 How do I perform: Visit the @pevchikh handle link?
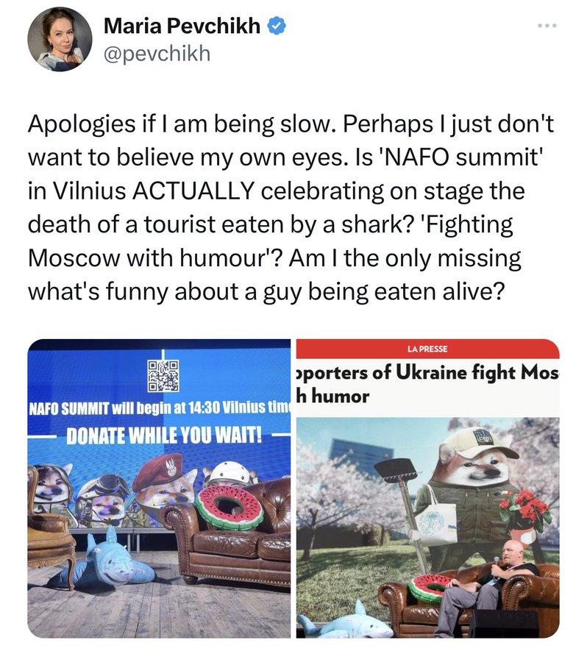[x=157, y=53]
